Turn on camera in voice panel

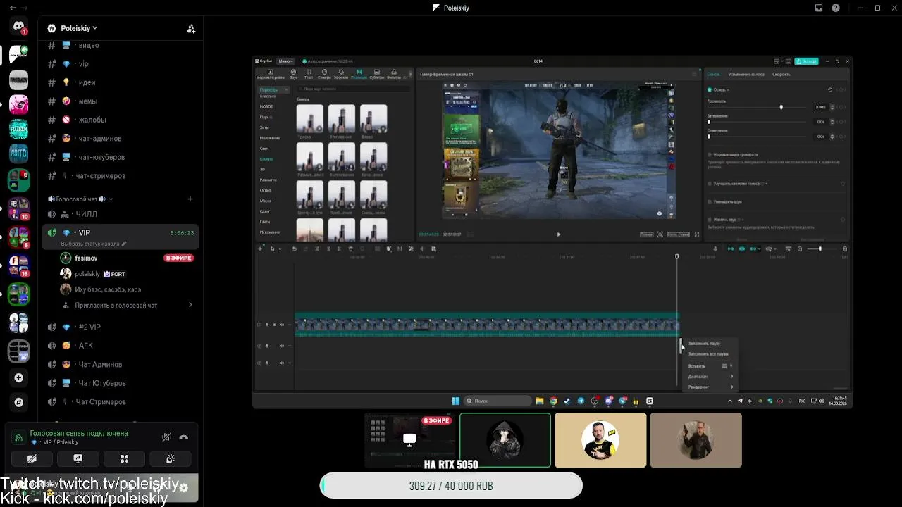[x=32, y=458]
